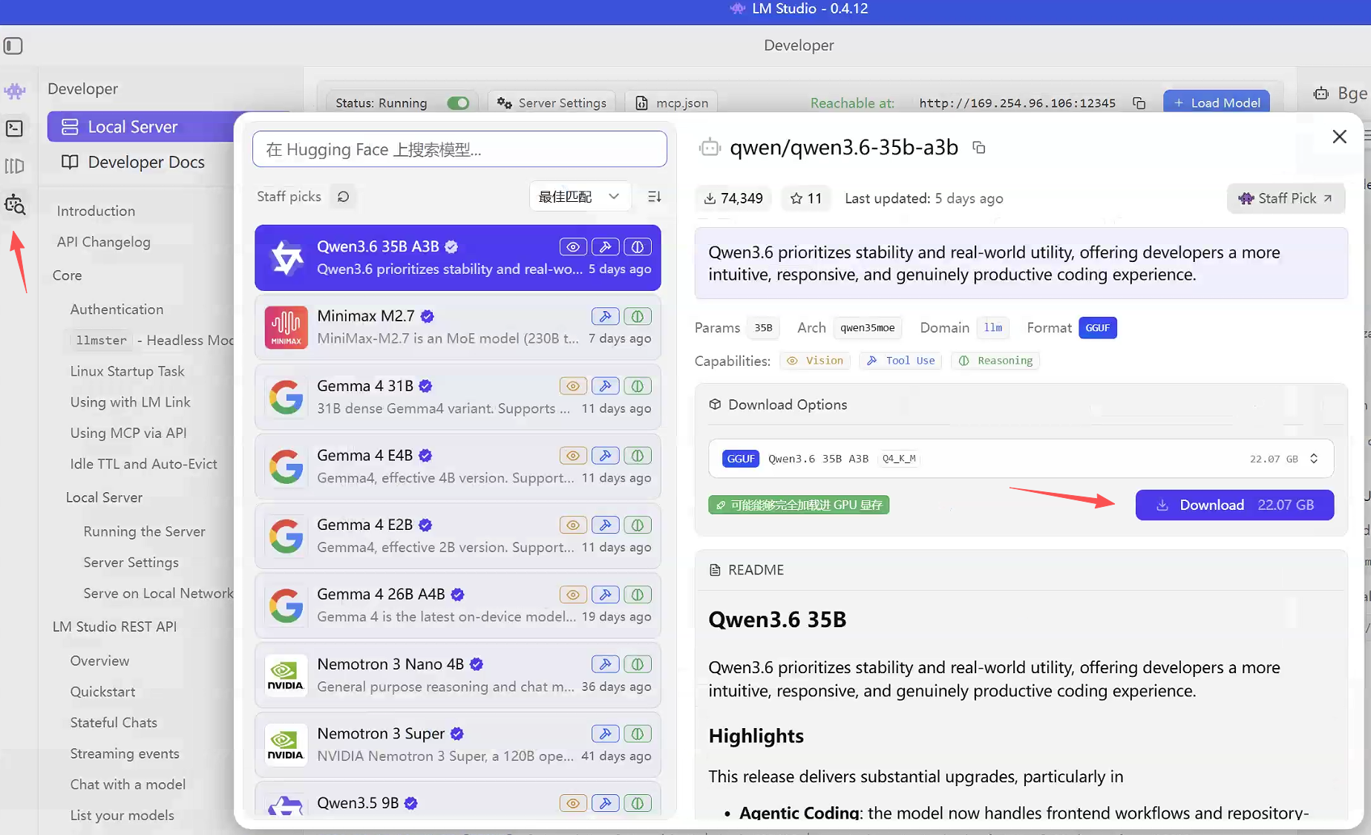
Task: Open the Authentication docs page
Action: click(x=117, y=310)
